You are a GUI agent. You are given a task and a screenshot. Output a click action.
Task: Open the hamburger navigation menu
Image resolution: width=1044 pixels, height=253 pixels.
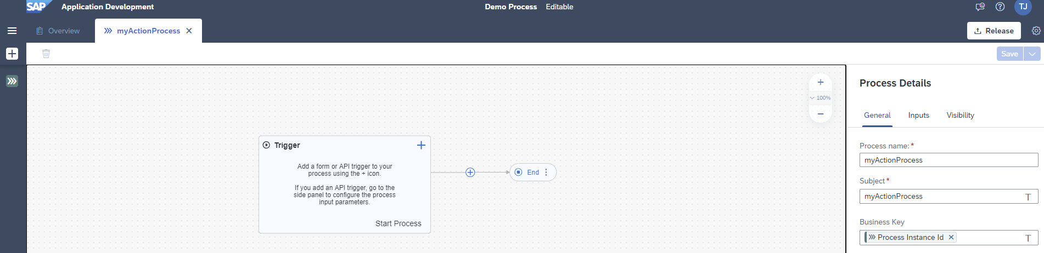click(12, 31)
